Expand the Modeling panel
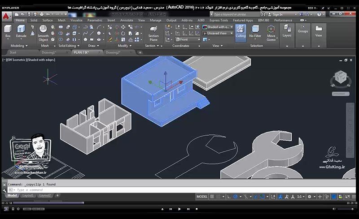The height and width of the screenshot is (219, 359). point(19,46)
